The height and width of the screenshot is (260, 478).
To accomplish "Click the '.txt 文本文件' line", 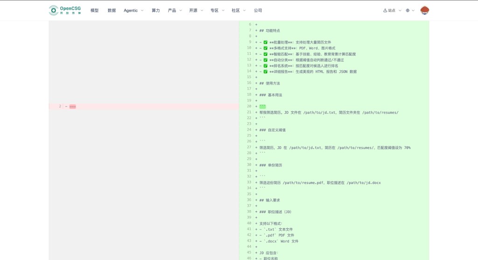I will pos(276,230).
